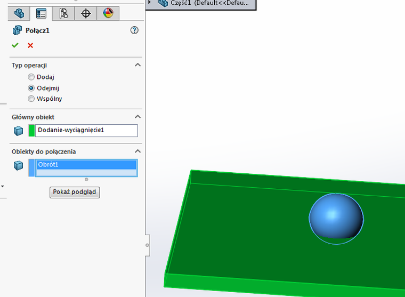Select Obrót1 in the bodies list
This screenshot has width=405, height=297.
pyautogui.click(x=86, y=164)
